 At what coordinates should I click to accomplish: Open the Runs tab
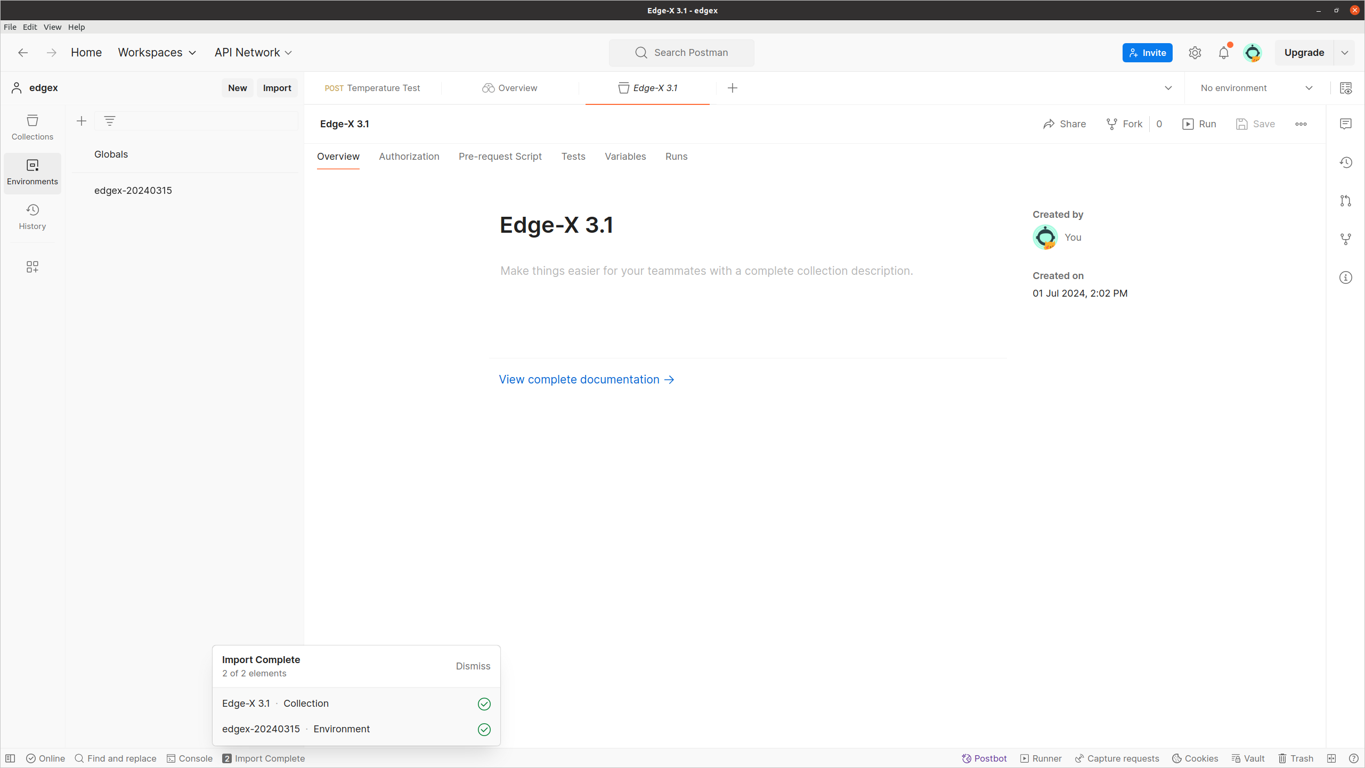click(x=676, y=157)
